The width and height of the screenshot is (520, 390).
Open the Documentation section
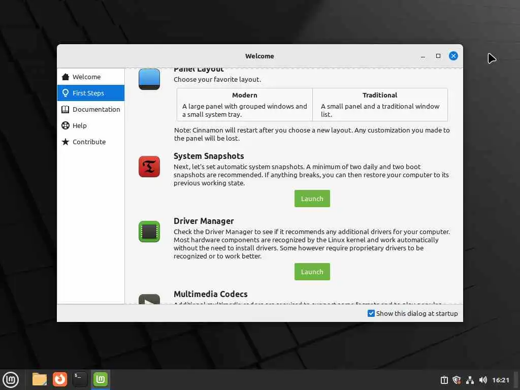pos(90,109)
